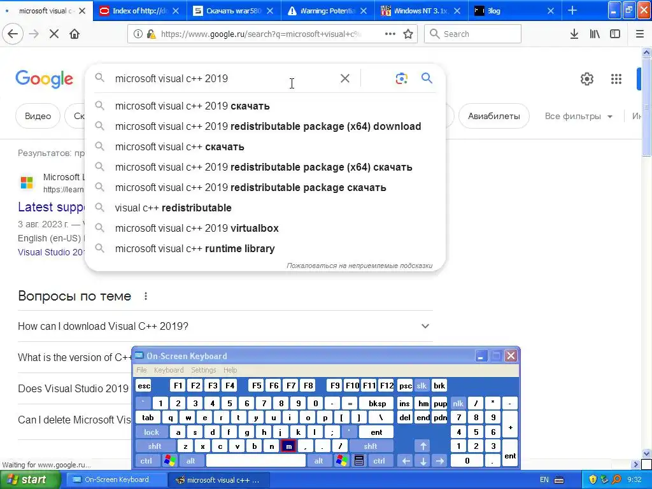Viewport: 652px width, 489px height.
Task: Open the Firefox downloads arrow
Action: [x=574, y=34]
